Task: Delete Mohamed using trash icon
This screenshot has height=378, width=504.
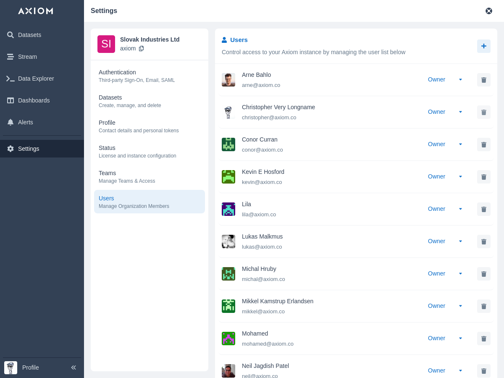Action: click(483, 339)
